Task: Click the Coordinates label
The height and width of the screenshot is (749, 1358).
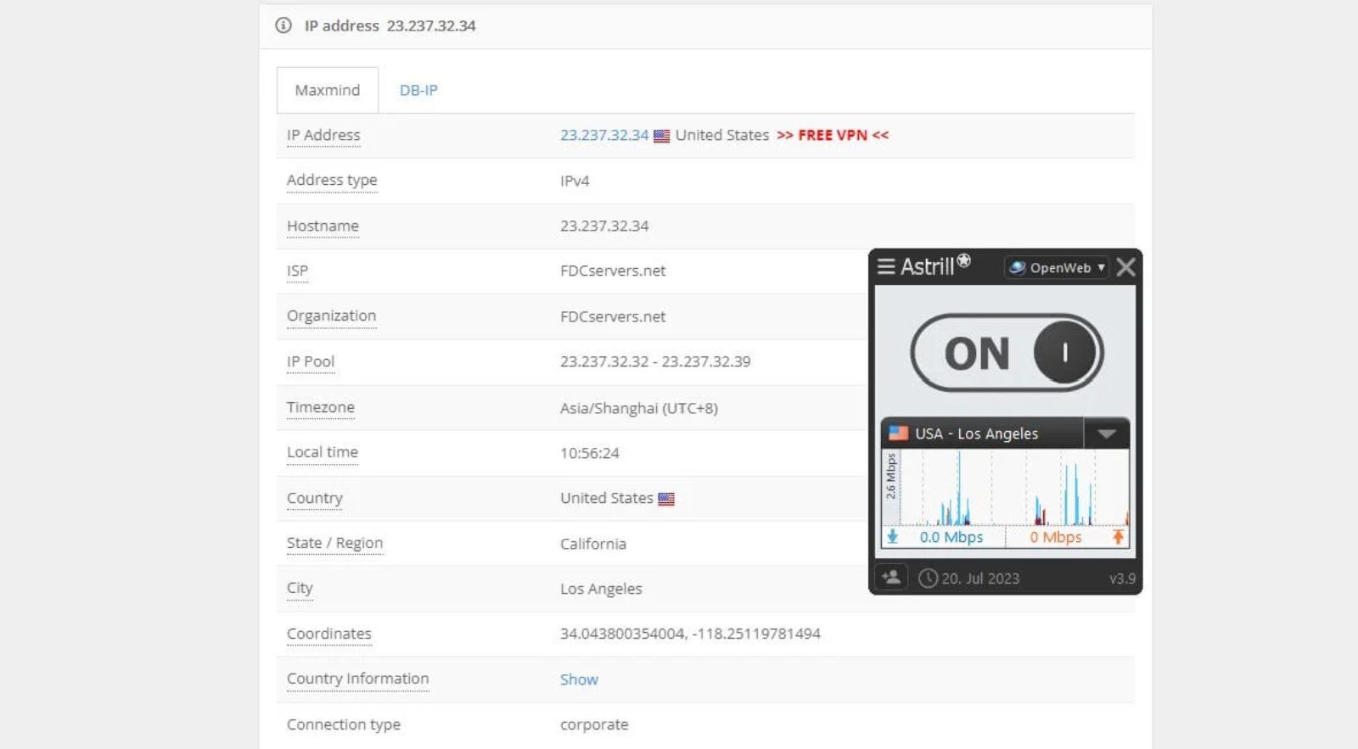Action: click(329, 634)
